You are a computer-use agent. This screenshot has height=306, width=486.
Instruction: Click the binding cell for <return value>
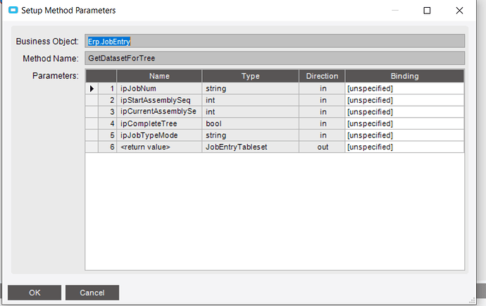click(x=404, y=147)
